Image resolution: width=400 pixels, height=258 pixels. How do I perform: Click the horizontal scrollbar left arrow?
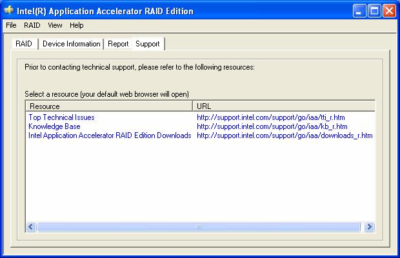tap(31, 227)
